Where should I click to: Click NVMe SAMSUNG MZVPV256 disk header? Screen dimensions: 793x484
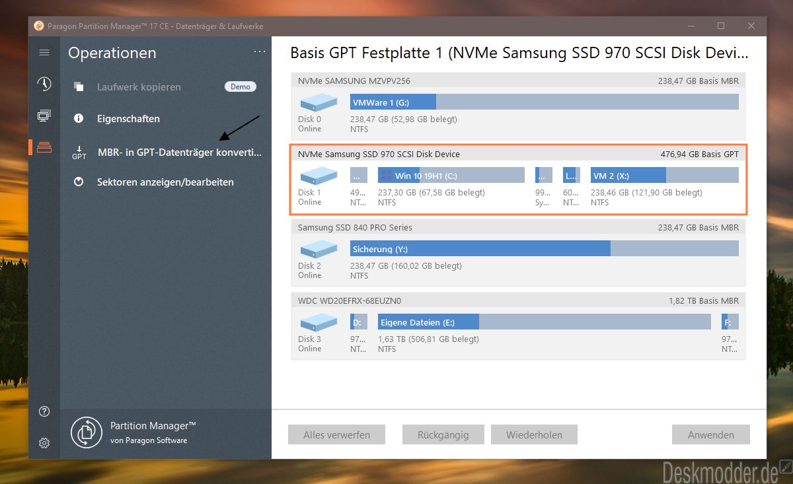point(518,81)
